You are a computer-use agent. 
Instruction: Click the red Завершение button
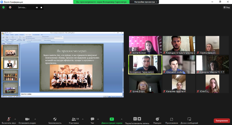tap(222, 121)
